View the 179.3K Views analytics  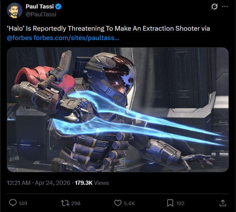pos(92,183)
